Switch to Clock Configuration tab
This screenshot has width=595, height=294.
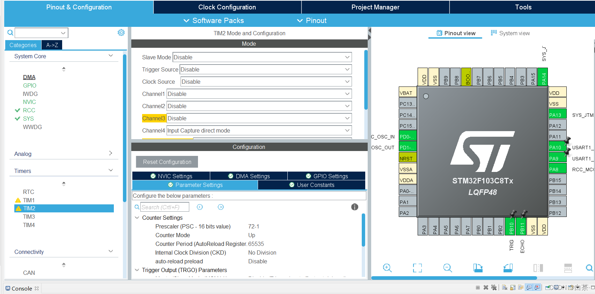pyautogui.click(x=227, y=7)
